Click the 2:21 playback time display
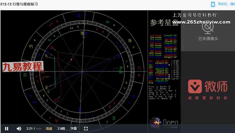235x133 pixels. pyautogui.click(x=29, y=128)
